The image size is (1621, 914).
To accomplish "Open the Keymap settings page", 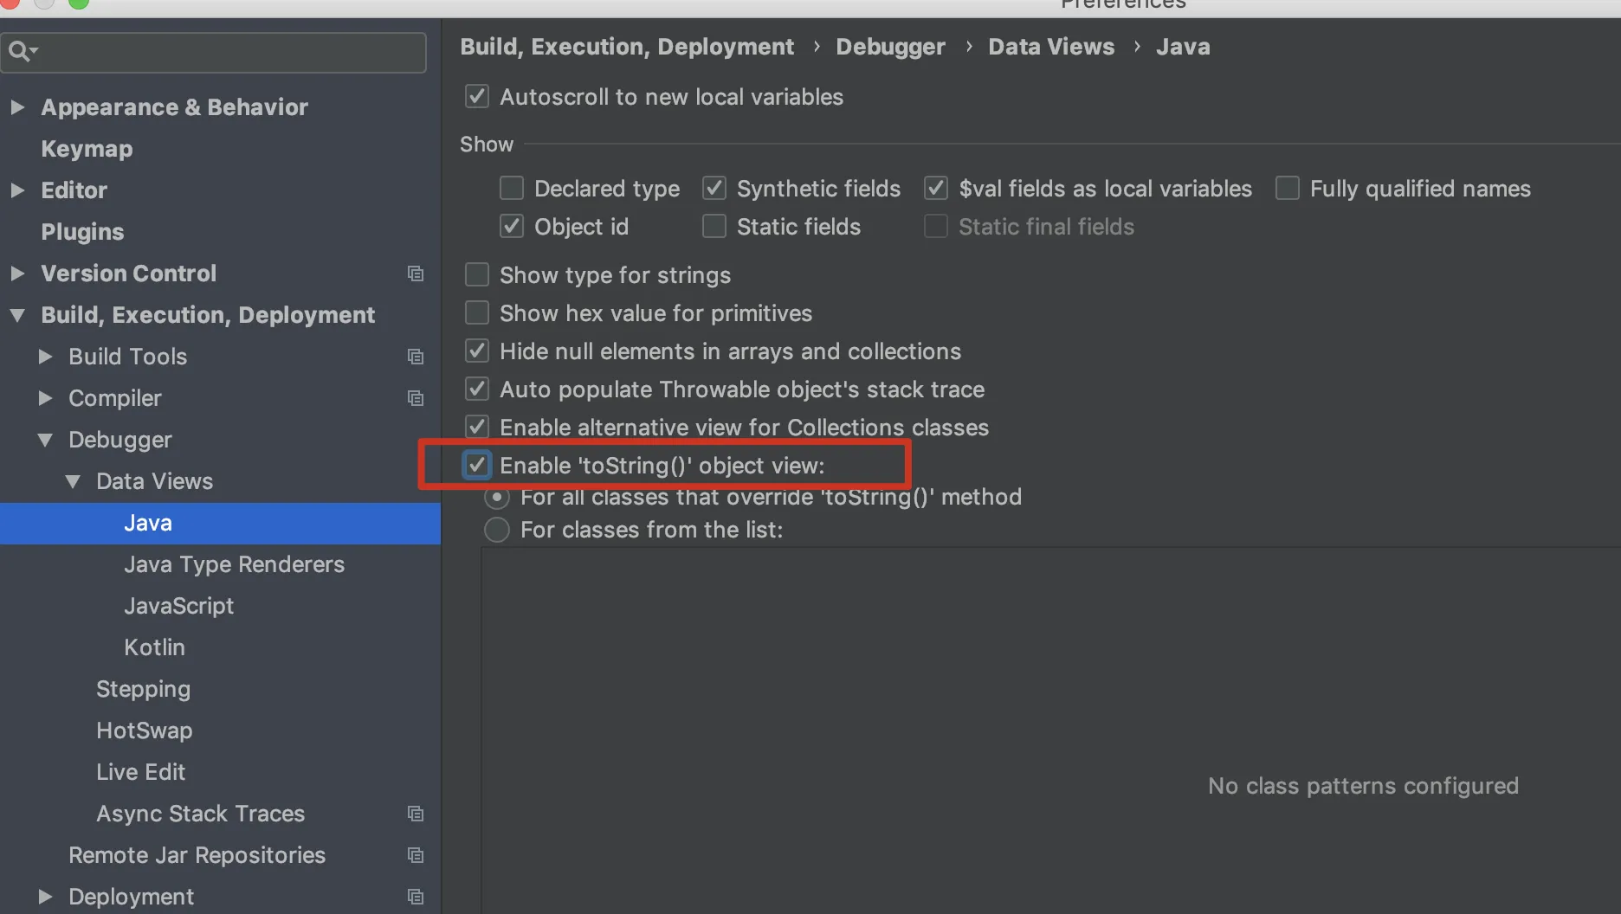I will click(x=87, y=149).
